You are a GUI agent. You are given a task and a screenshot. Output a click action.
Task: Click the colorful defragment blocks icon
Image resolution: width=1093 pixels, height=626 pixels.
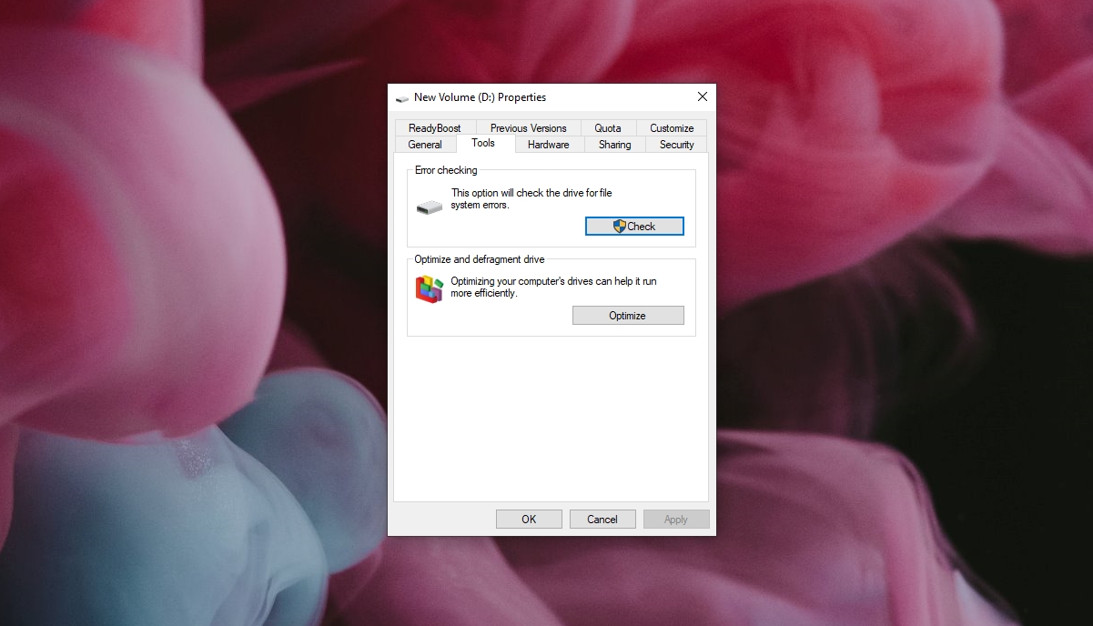[x=429, y=289]
